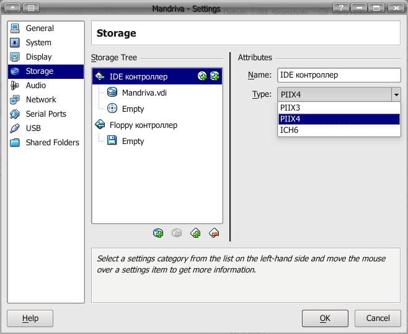Open the Network settings category

coord(46,99)
